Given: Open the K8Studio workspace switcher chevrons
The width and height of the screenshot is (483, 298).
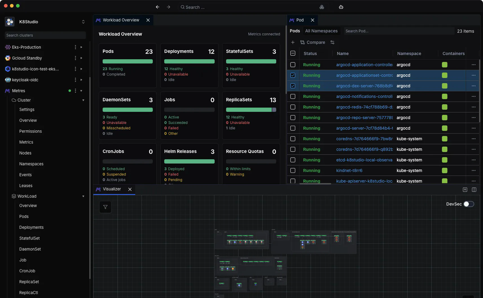Looking at the screenshot, I should 83,22.
